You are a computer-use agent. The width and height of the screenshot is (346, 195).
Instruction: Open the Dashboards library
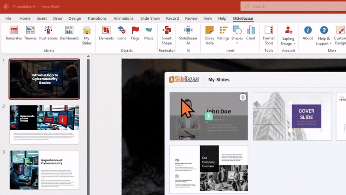(x=69, y=33)
